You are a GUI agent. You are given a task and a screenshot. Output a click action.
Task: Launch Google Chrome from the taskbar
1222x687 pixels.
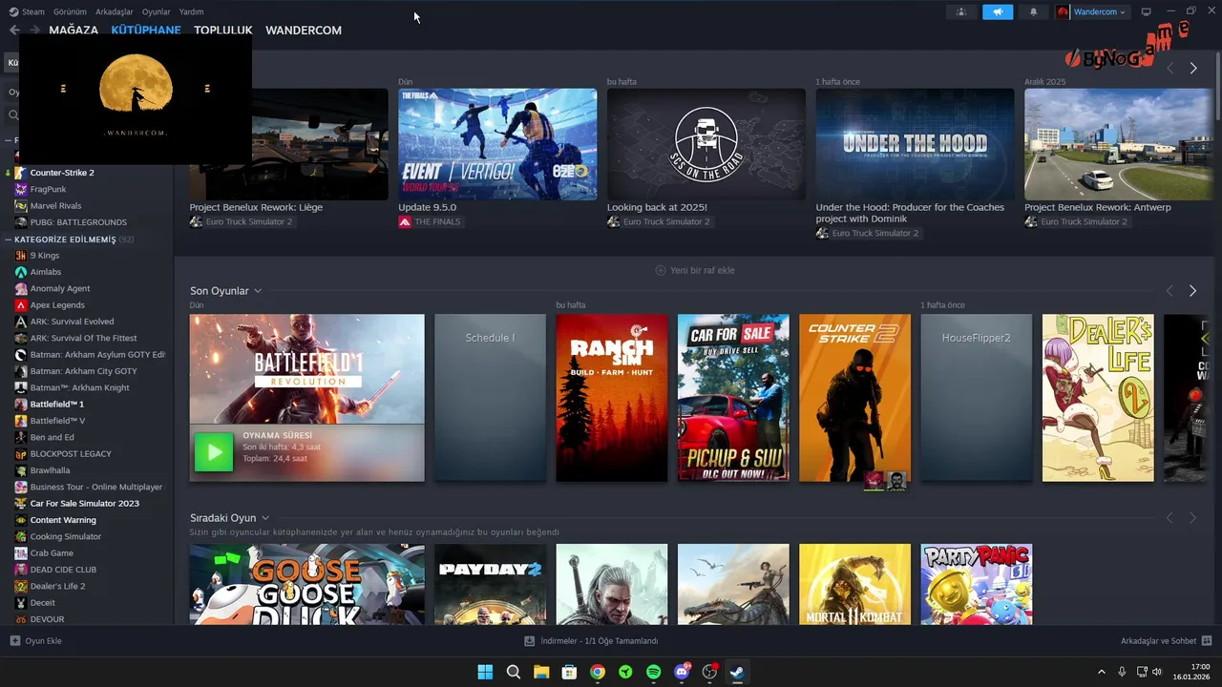(598, 672)
